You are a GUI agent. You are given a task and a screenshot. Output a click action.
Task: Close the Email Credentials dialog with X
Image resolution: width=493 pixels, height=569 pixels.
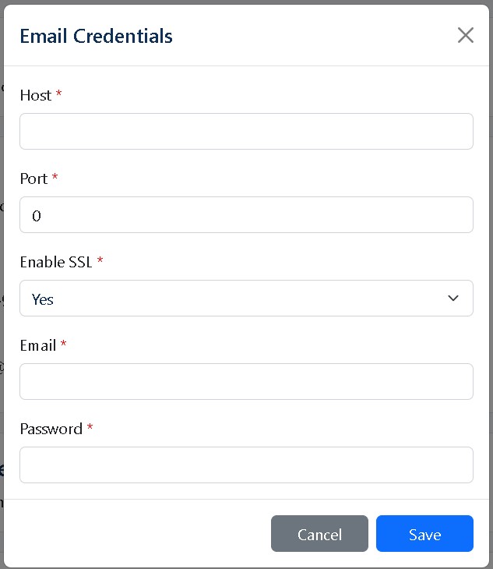pos(466,35)
